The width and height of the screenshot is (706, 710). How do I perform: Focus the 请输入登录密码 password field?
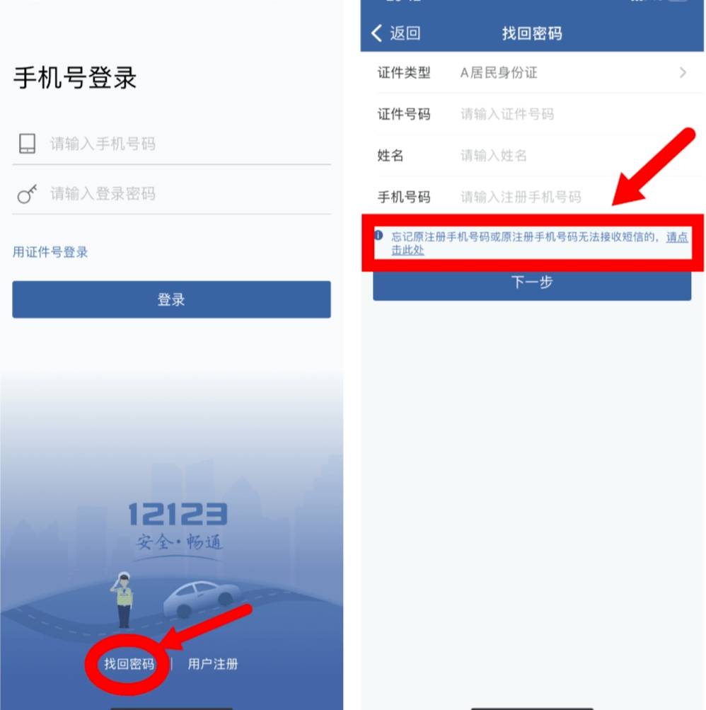pos(190,194)
